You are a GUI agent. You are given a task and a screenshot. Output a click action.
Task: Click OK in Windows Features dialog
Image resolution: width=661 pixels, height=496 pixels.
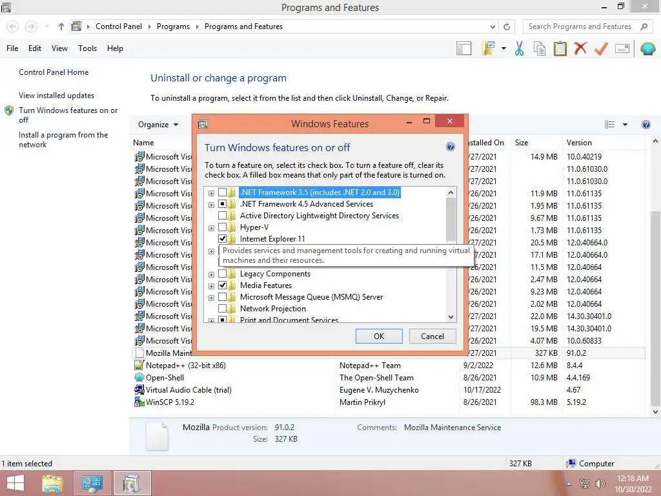click(x=379, y=336)
